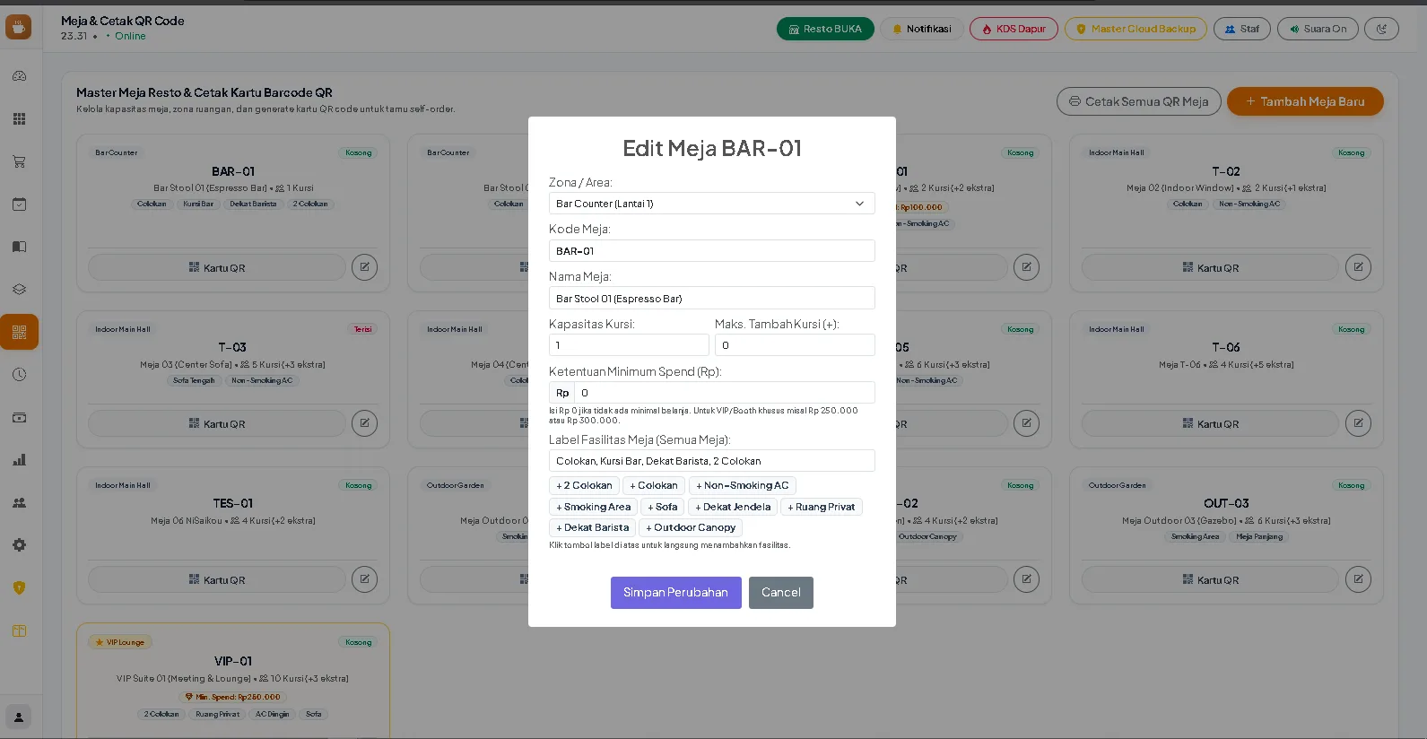Add the '+ Non-Smoking AC' facility label
Viewport: 1427px width, 739px height.
[743, 485]
